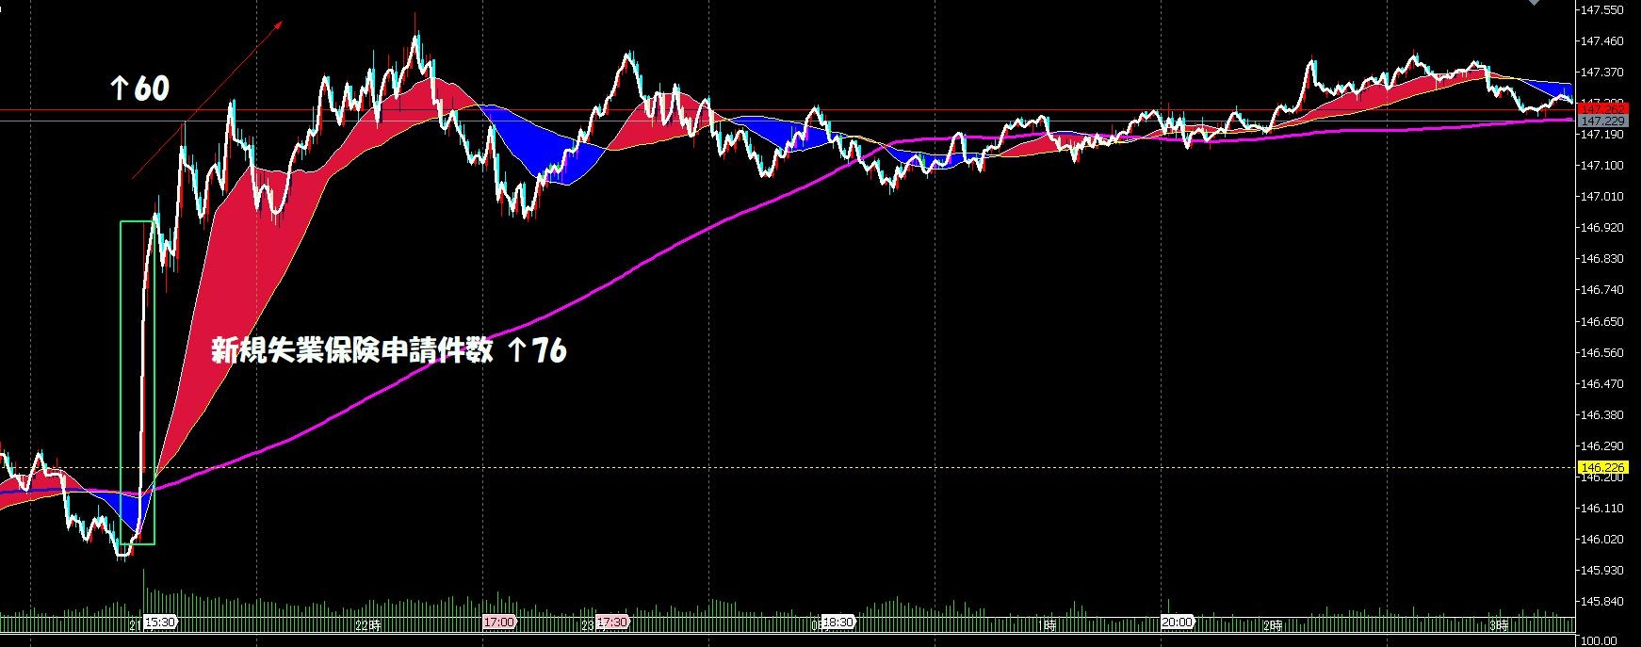Click the 145.840 price scale label
Image resolution: width=1642 pixels, height=647 pixels.
pyautogui.click(x=1602, y=602)
